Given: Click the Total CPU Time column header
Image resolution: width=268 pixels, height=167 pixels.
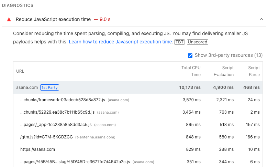Looking at the screenshot, I should [191, 71].
